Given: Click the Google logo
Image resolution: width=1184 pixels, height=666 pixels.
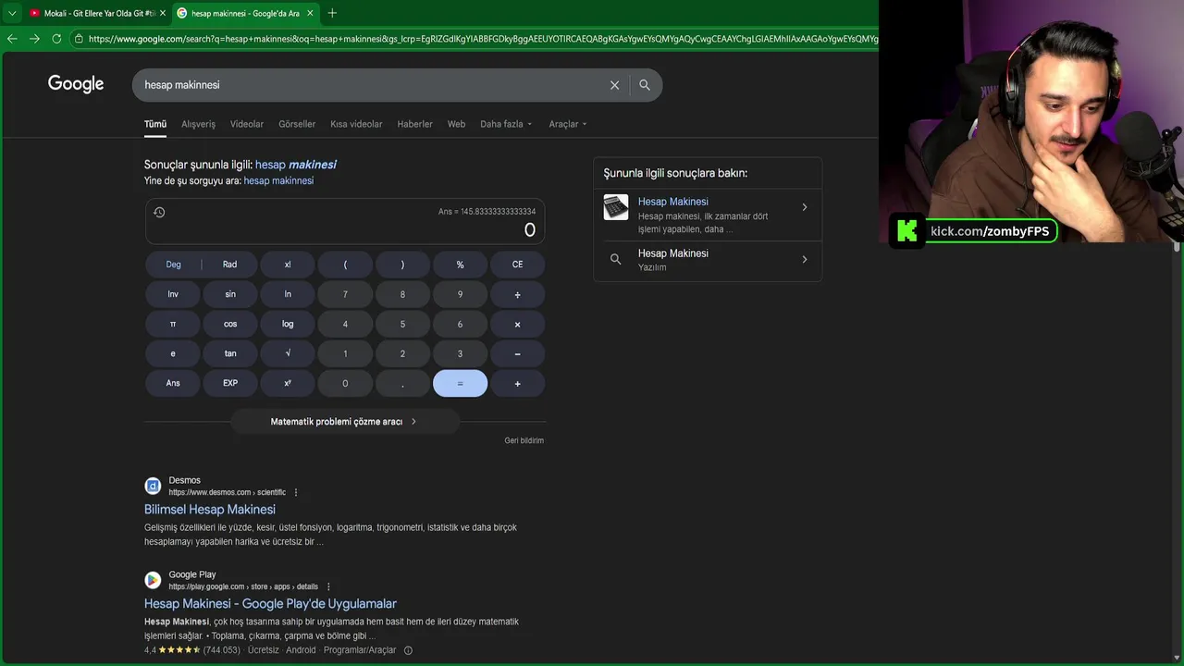Looking at the screenshot, I should [76, 84].
